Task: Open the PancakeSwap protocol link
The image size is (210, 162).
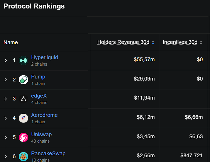Action: pyautogui.click(x=48, y=154)
